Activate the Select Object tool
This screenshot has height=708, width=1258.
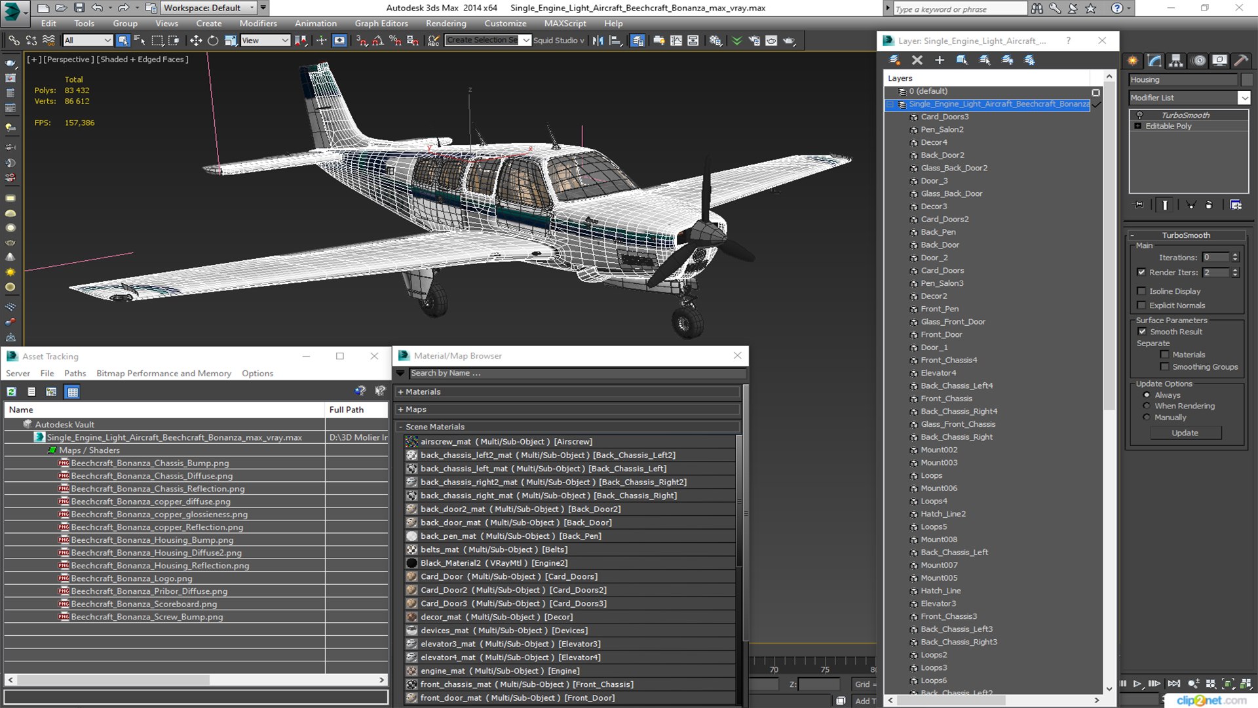coord(123,41)
